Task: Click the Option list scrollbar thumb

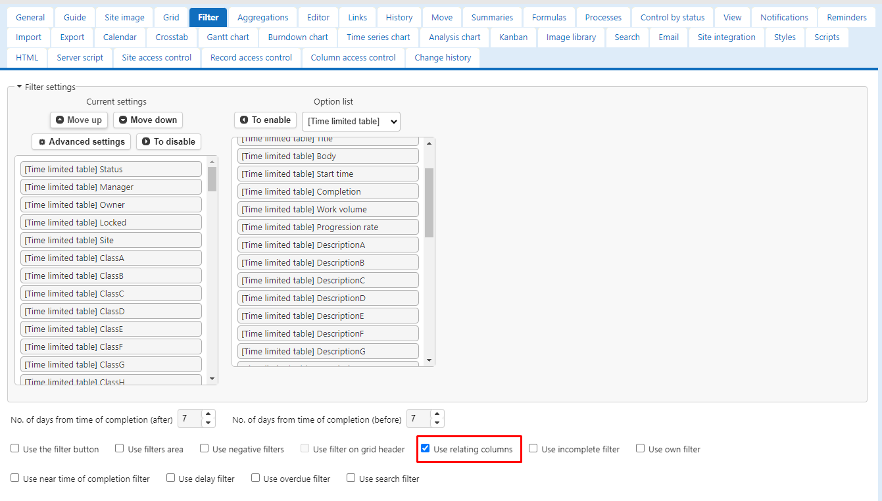Action: click(429, 203)
